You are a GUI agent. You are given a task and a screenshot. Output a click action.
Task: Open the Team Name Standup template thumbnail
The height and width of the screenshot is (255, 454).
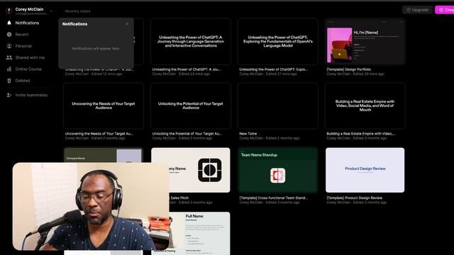tap(278, 170)
